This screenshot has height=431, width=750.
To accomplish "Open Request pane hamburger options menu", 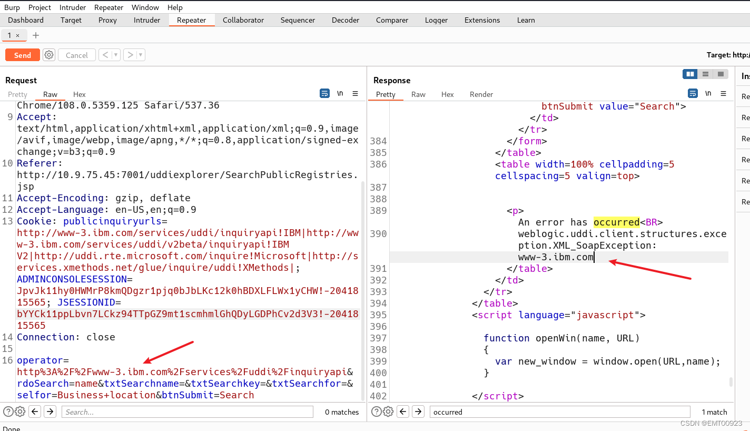I will tap(356, 93).
